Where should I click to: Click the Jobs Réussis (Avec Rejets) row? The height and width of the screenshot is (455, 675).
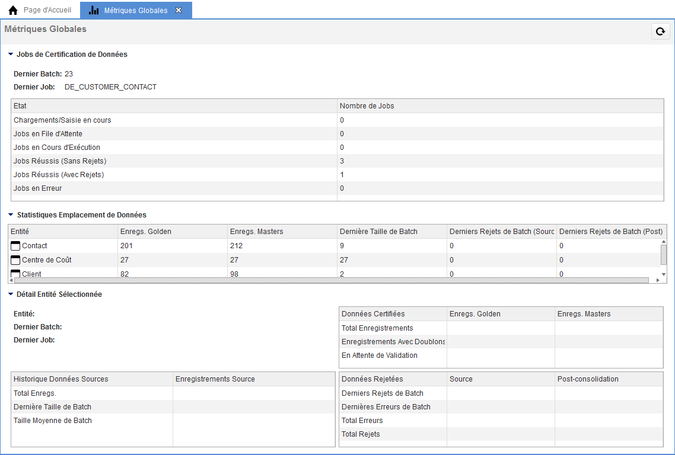pyautogui.click(x=337, y=175)
